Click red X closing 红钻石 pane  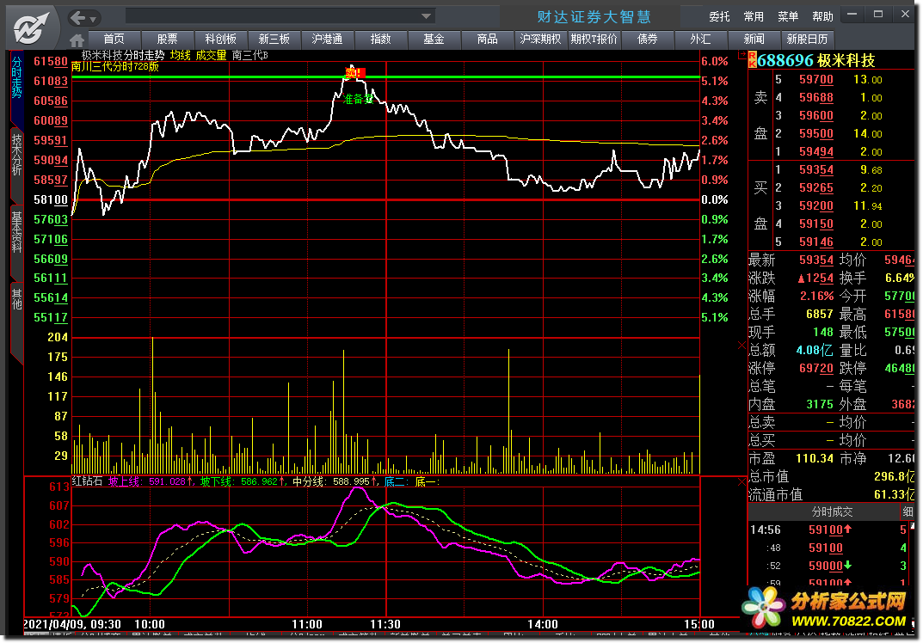pyautogui.click(x=741, y=481)
